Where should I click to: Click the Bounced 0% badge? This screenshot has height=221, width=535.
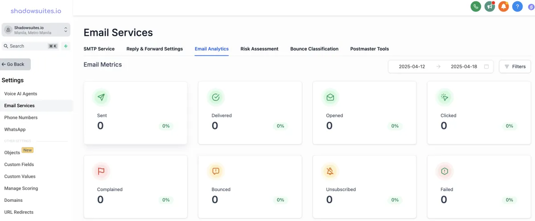tap(280, 200)
